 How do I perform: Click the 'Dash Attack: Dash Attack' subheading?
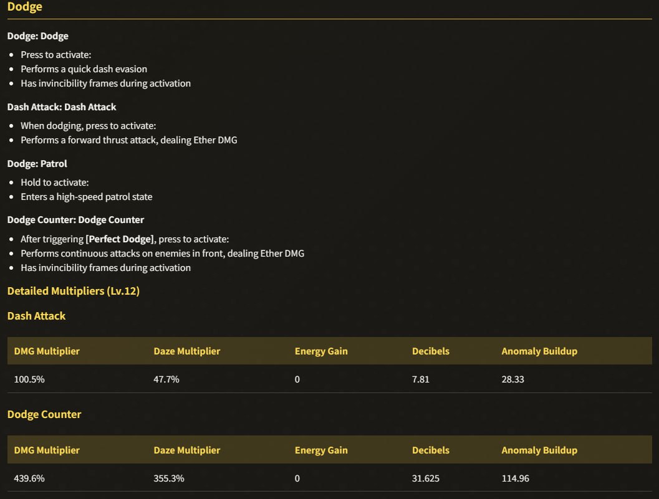click(x=62, y=107)
